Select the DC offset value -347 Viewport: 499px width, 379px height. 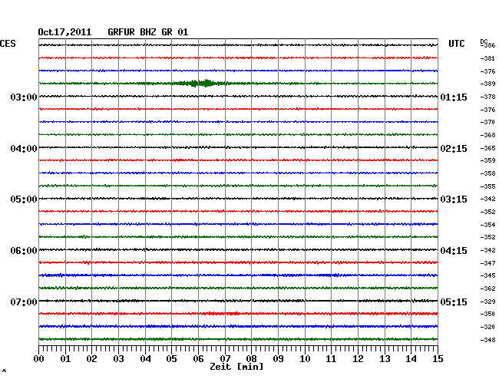point(487,263)
